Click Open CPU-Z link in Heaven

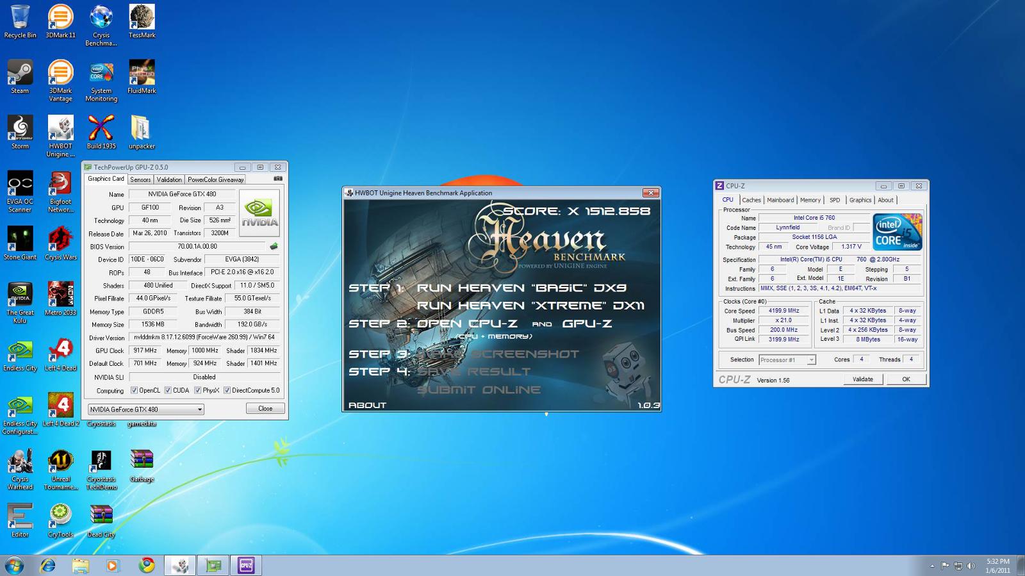pyautogui.click(x=467, y=324)
